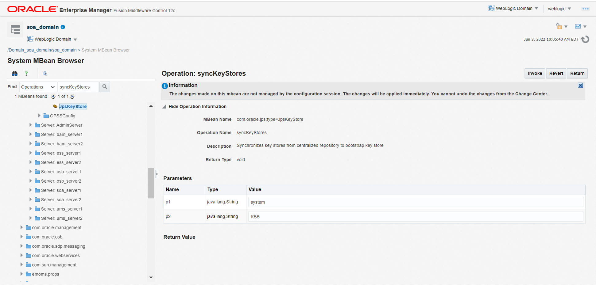Open the lock Change Center icon menu
596x285 pixels.
(x=561, y=26)
